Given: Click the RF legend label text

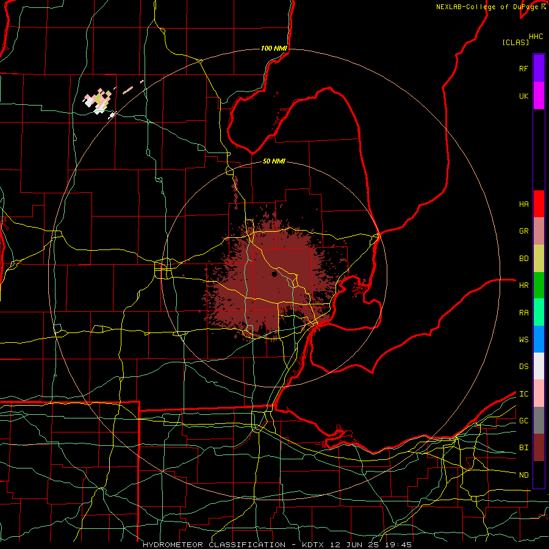Looking at the screenshot, I should (x=523, y=68).
